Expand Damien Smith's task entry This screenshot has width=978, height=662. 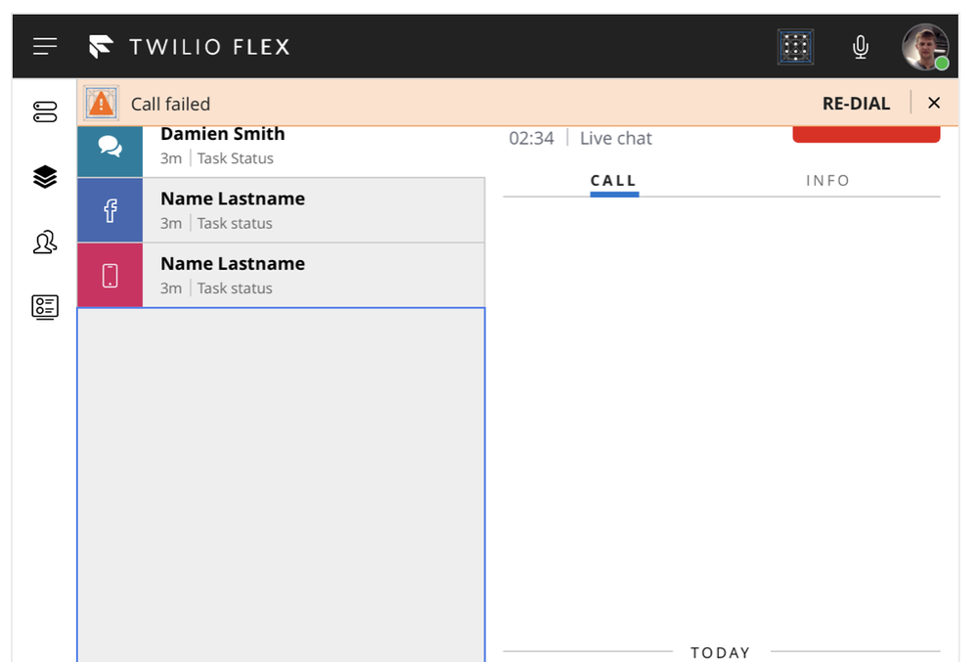(293, 145)
